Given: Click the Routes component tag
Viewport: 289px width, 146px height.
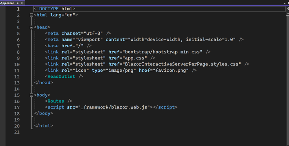Looking at the screenshot, I should click(x=56, y=101).
